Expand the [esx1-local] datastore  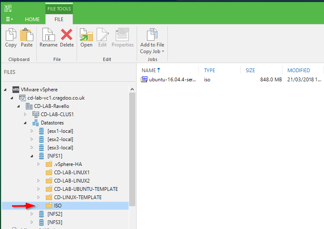pyautogui.click(x=32, y=131)
